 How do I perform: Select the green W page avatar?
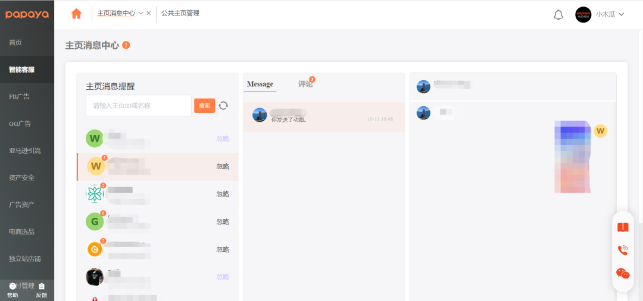click(95, 138)
